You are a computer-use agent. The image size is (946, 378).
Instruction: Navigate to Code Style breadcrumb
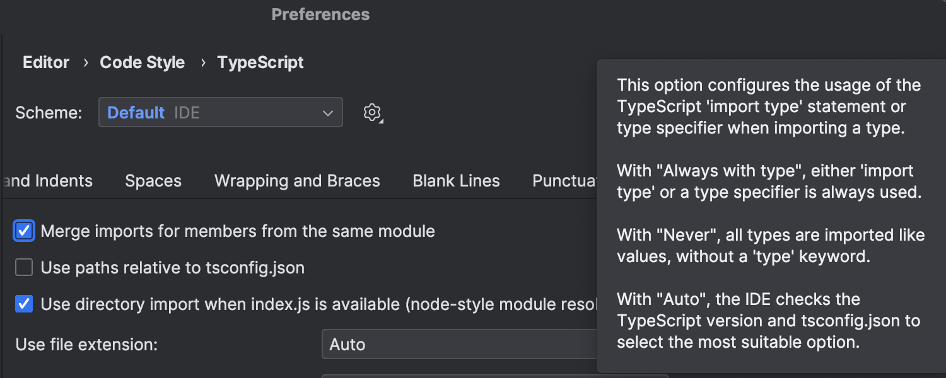[142, 62]
